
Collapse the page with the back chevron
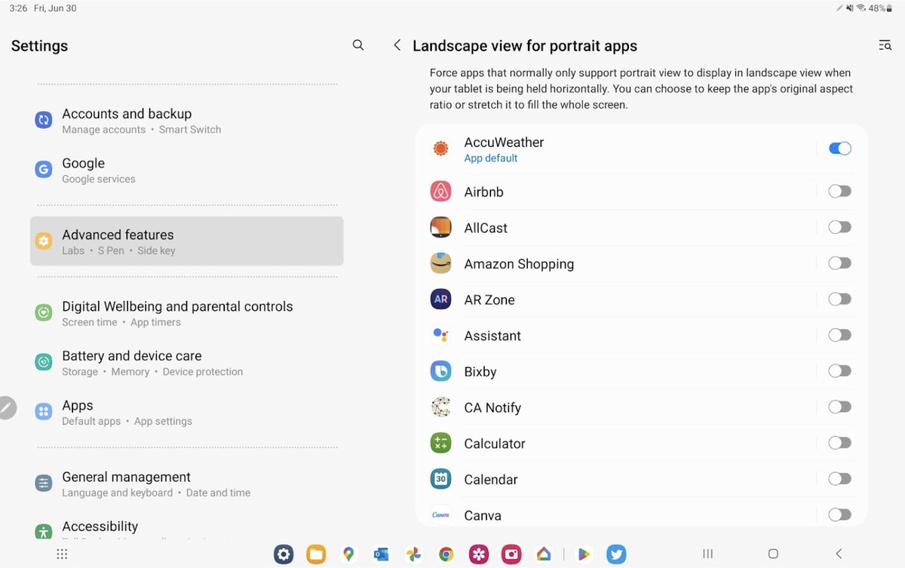point(397,45)
